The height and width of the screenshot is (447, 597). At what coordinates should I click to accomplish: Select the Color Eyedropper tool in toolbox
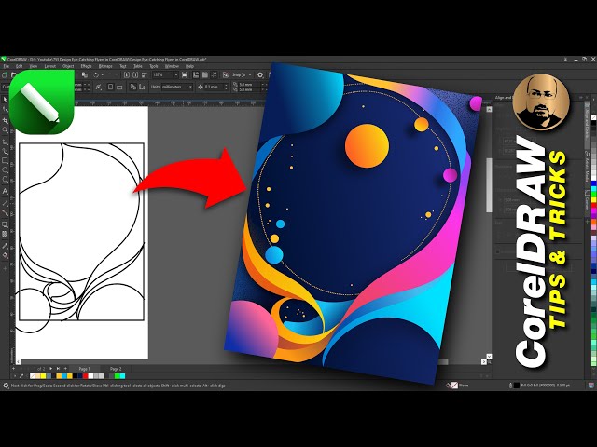click(5, 246)
